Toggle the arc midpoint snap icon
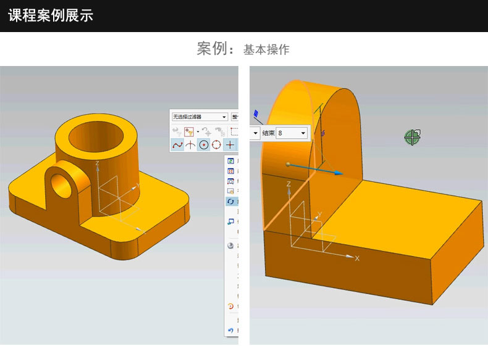 pos(190,145)
